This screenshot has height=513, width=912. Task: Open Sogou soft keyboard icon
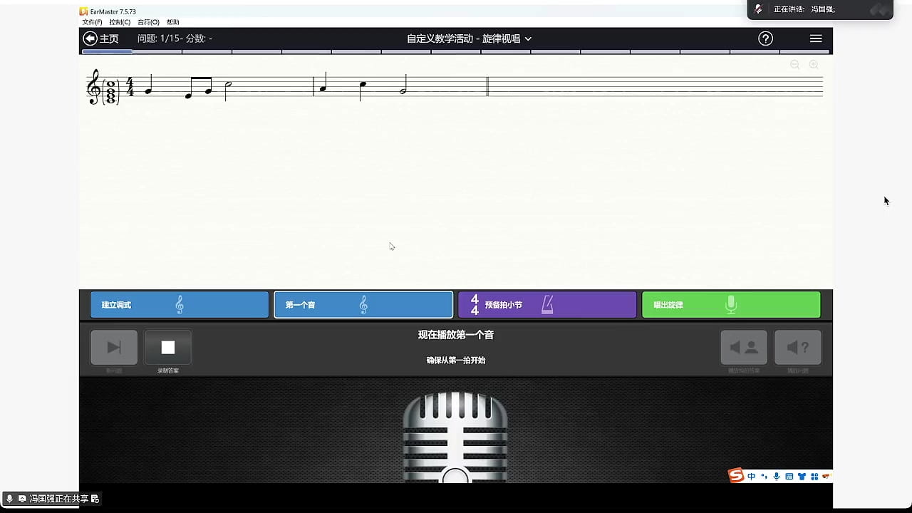(x=789, y=476)
